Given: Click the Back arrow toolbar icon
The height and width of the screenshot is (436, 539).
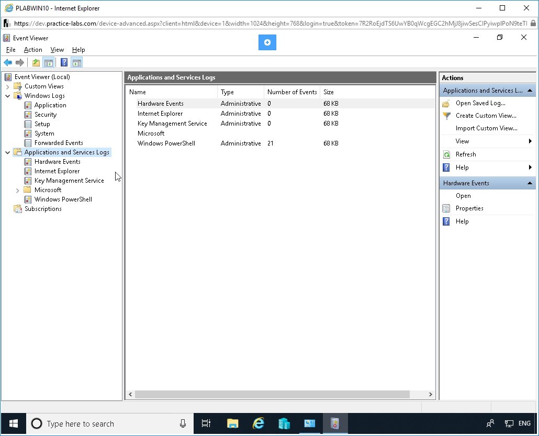Looking at the screenshot, I should (x=7, y=63).
